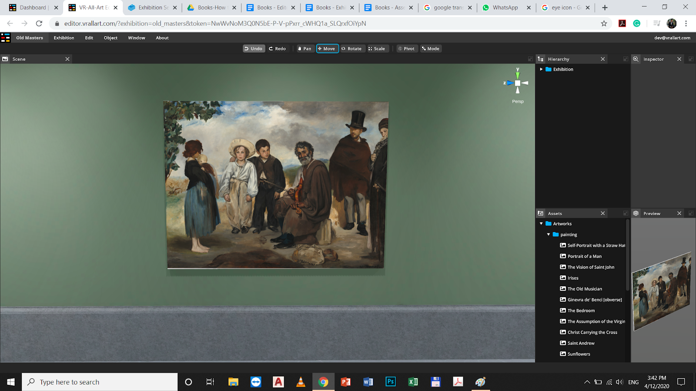Open a new browser tab
696x391 pixels.
[x=605, y=7]
